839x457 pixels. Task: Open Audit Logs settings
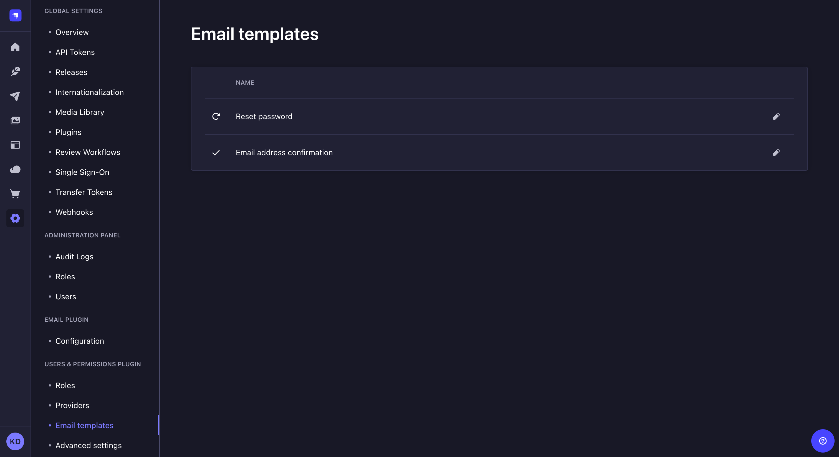[x=74, y=257]
